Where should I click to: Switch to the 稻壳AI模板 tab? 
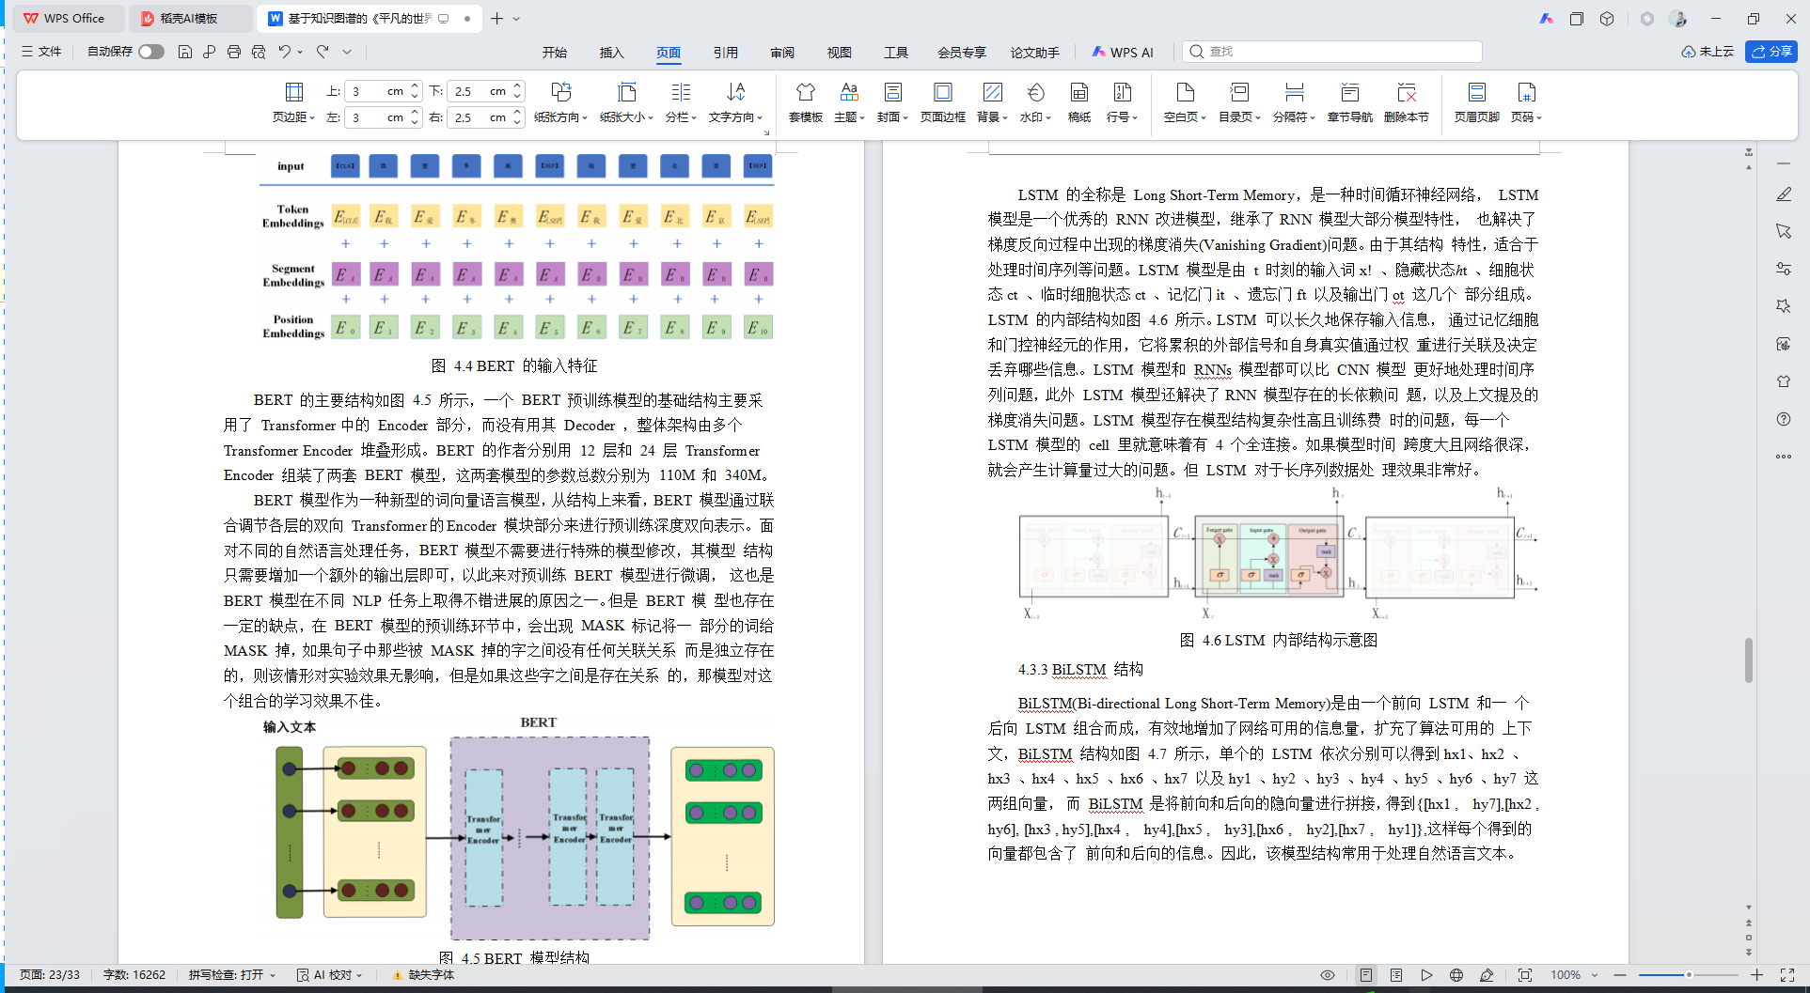click(x=189, y=19)
